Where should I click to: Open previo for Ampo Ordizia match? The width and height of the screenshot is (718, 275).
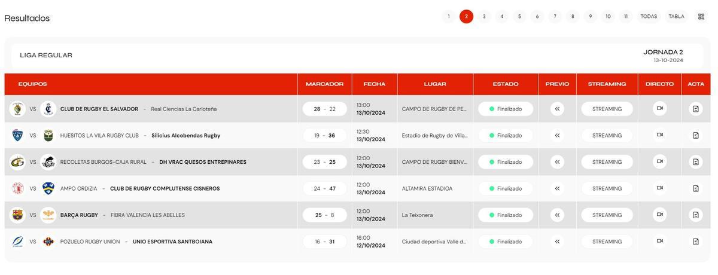557,188
